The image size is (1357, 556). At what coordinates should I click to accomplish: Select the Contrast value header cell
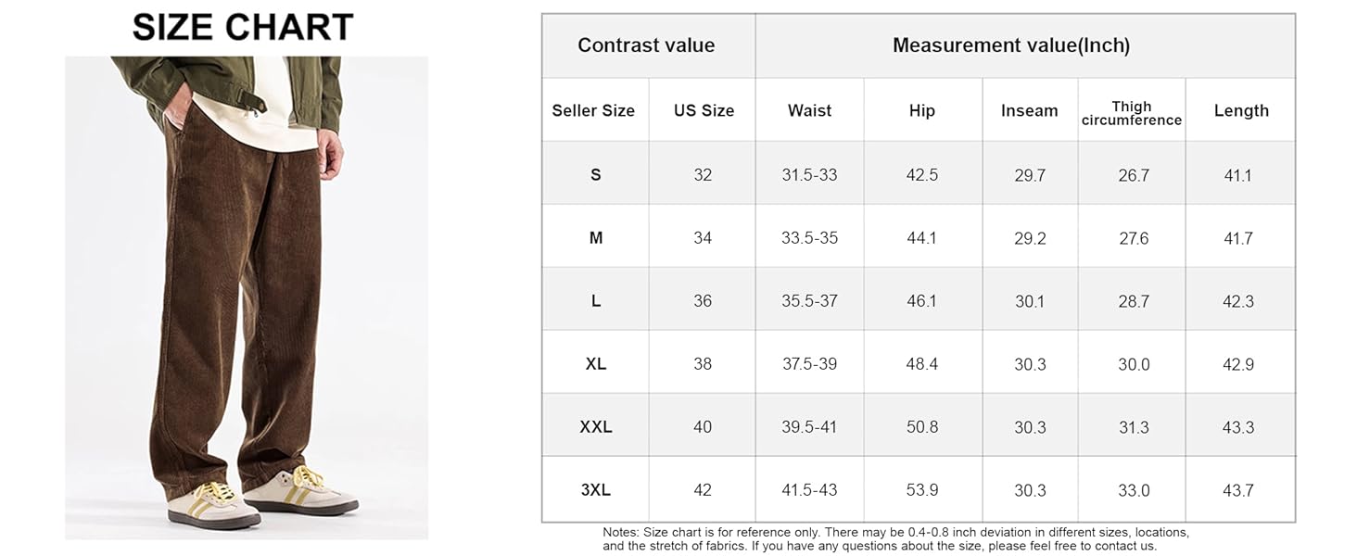click(646, 45)
